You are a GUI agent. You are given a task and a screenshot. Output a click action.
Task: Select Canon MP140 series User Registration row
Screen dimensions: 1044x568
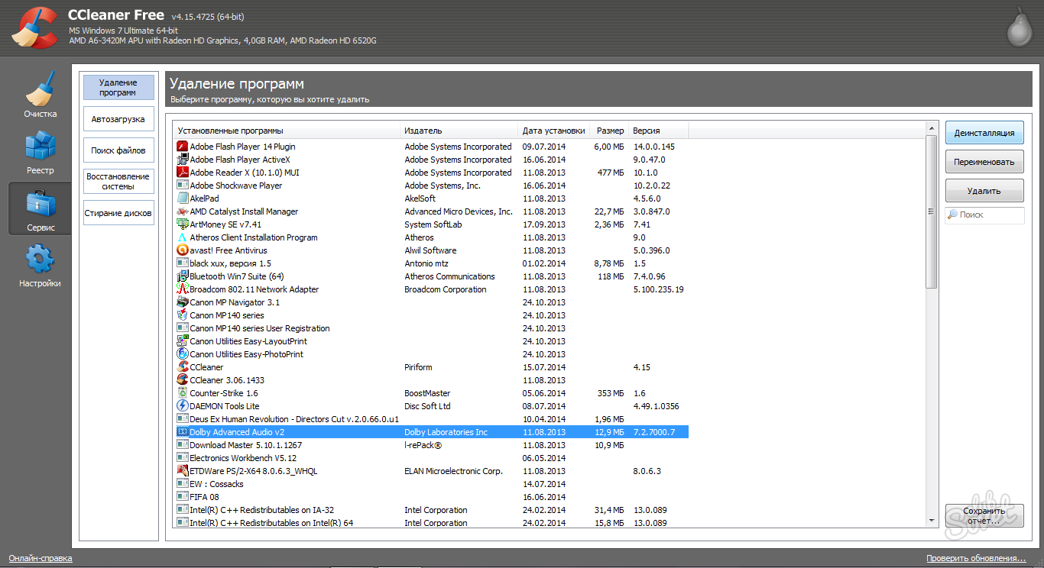[x=432, y=328]
